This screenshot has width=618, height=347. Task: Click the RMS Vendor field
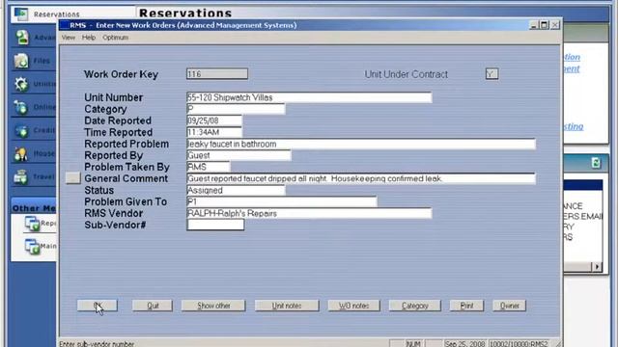tap(309, 213)
